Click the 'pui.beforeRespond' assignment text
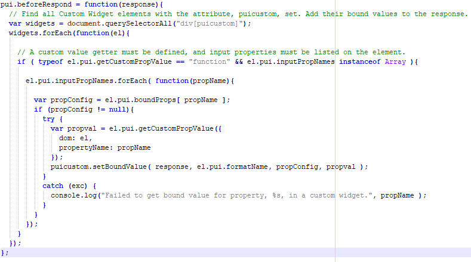This screenshot has width=471, height=262. point(36,5)
